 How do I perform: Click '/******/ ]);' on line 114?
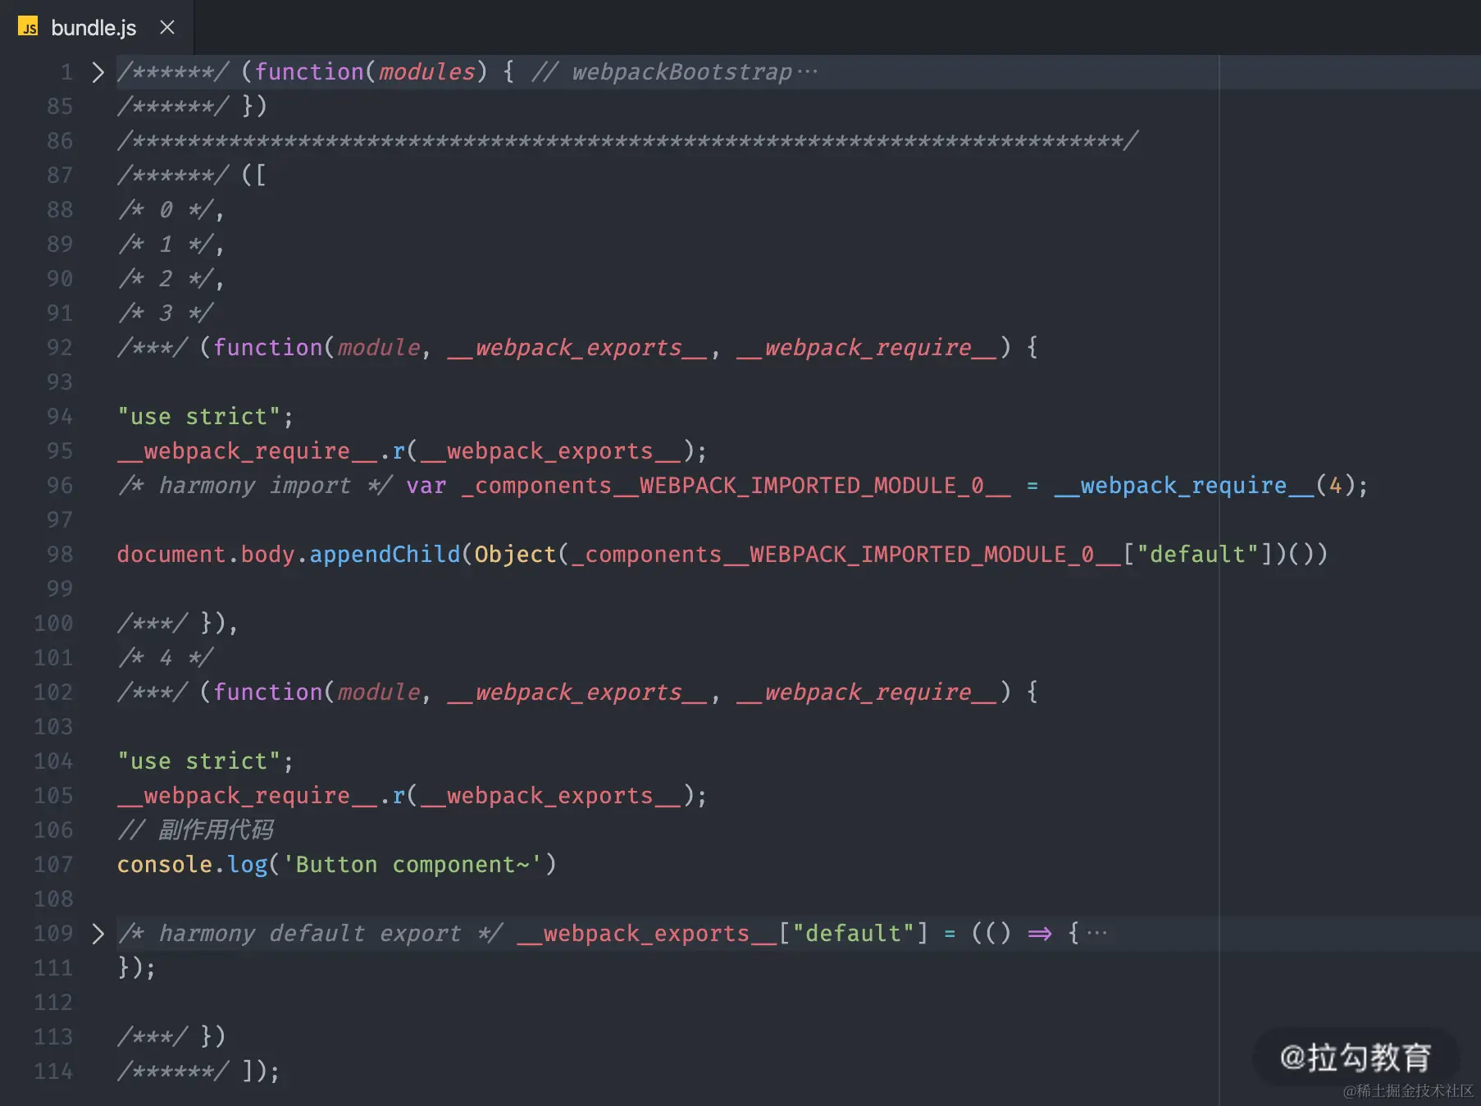tap(198, 1072)
